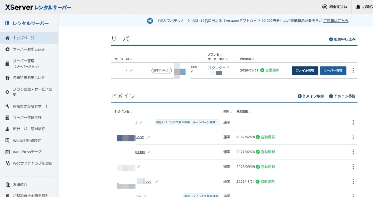Open three-dot menu for 2027/02/28 b.com domain

353,137
